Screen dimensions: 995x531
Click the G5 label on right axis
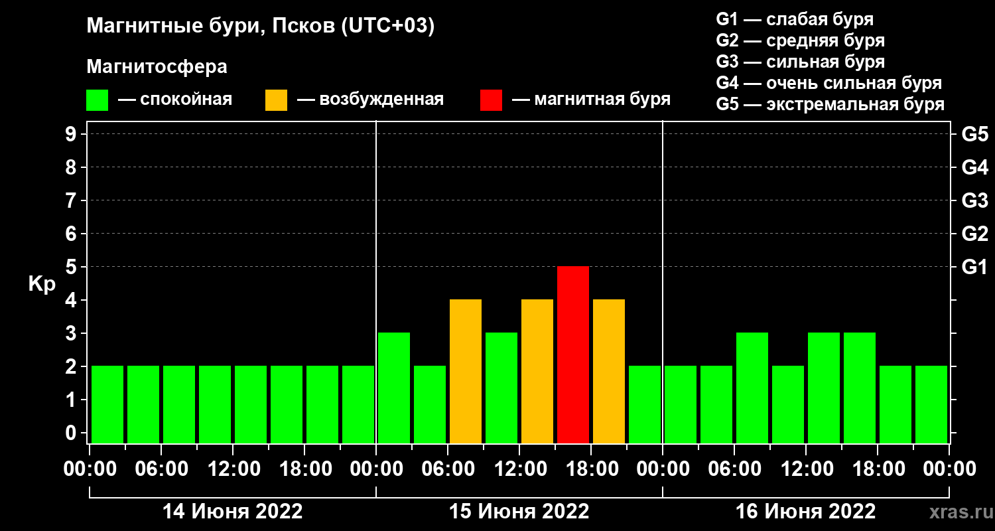coord(974,134)
